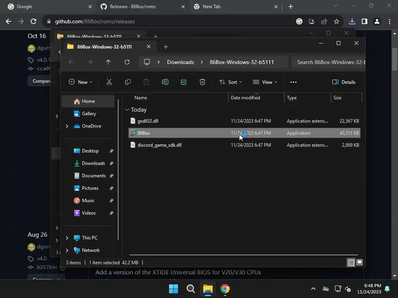
Task: Open Videos in navigation pane
Action: (x=88, y=213)
